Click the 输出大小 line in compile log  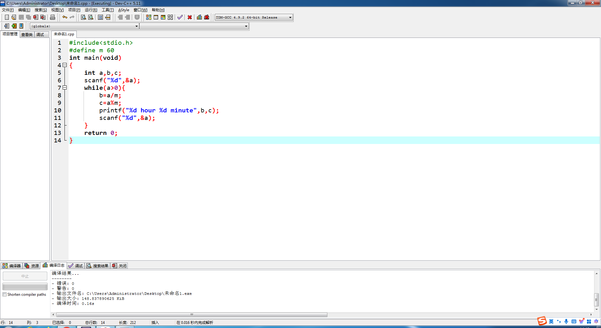point(88,299)
